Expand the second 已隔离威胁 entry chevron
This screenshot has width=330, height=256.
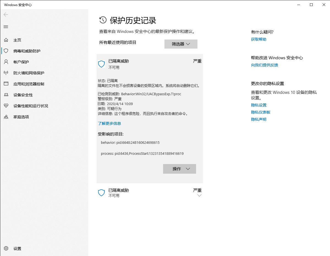[200, 195]
